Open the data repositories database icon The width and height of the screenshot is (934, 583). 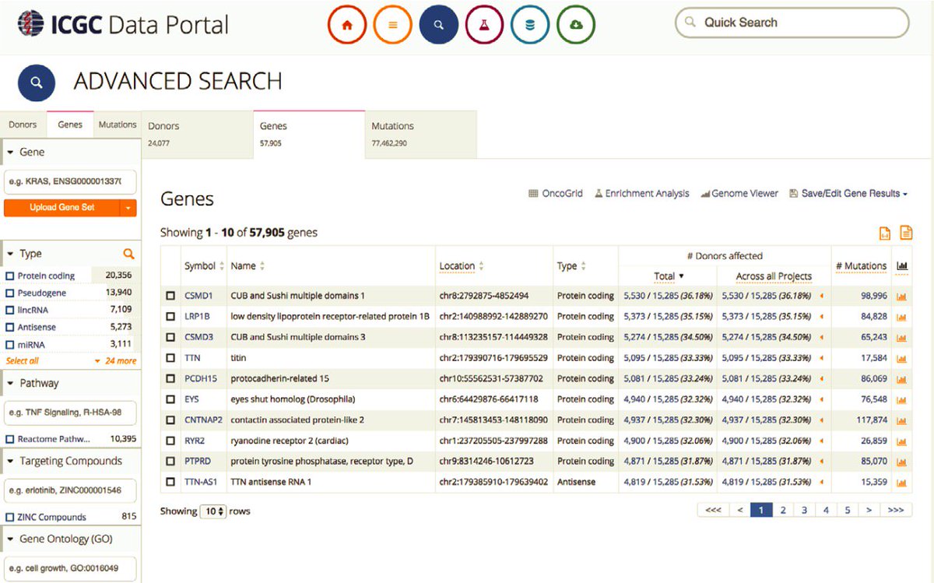(530, 25)
